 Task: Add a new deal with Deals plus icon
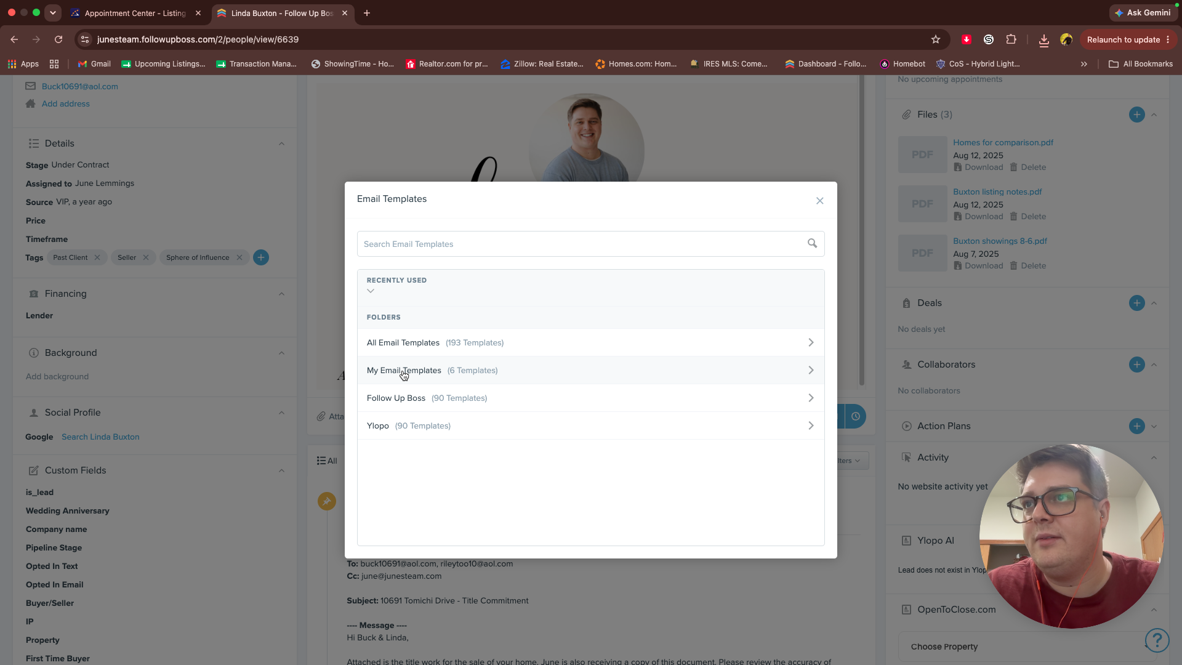click(1136, 303)
